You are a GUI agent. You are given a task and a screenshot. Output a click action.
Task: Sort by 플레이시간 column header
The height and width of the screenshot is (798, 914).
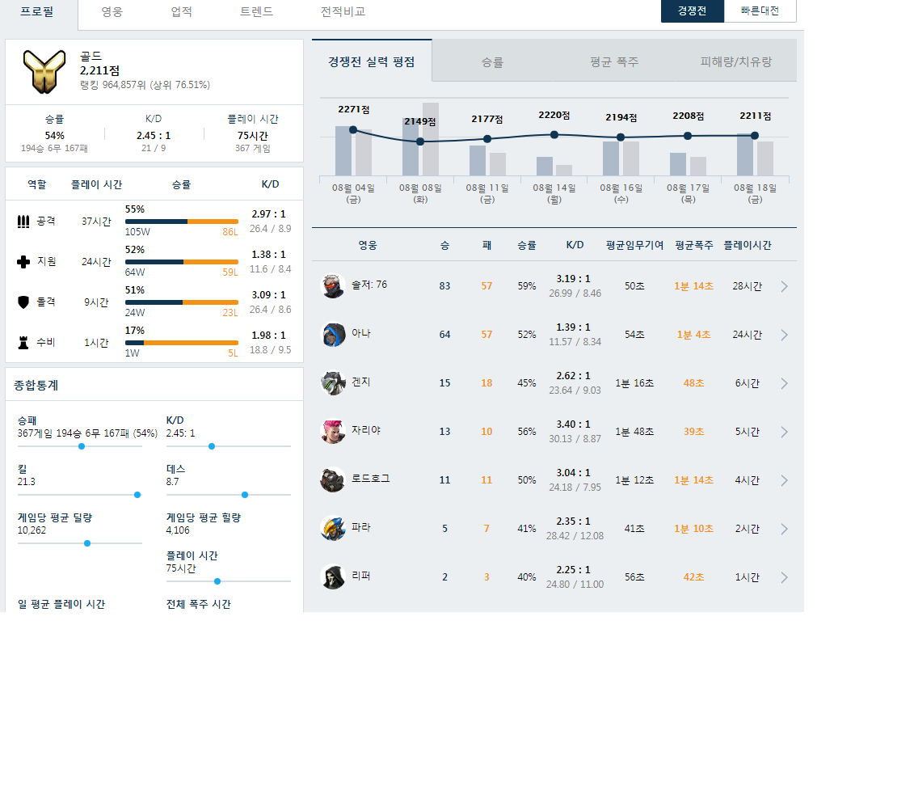click(x=747, y=245)
